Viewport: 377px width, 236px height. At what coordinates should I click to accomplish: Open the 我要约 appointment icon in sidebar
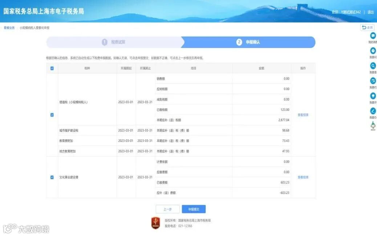tap(373, 81)
